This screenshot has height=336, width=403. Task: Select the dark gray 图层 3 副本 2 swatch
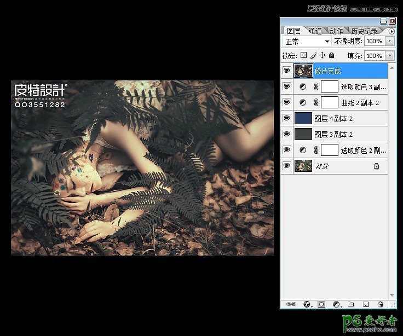point(303,134)
